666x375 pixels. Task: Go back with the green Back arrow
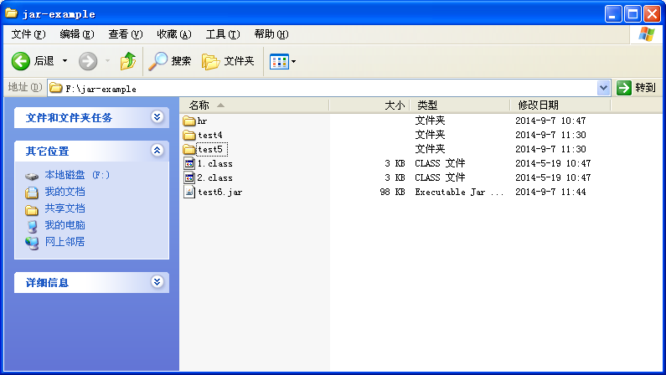tap(20, 61)
